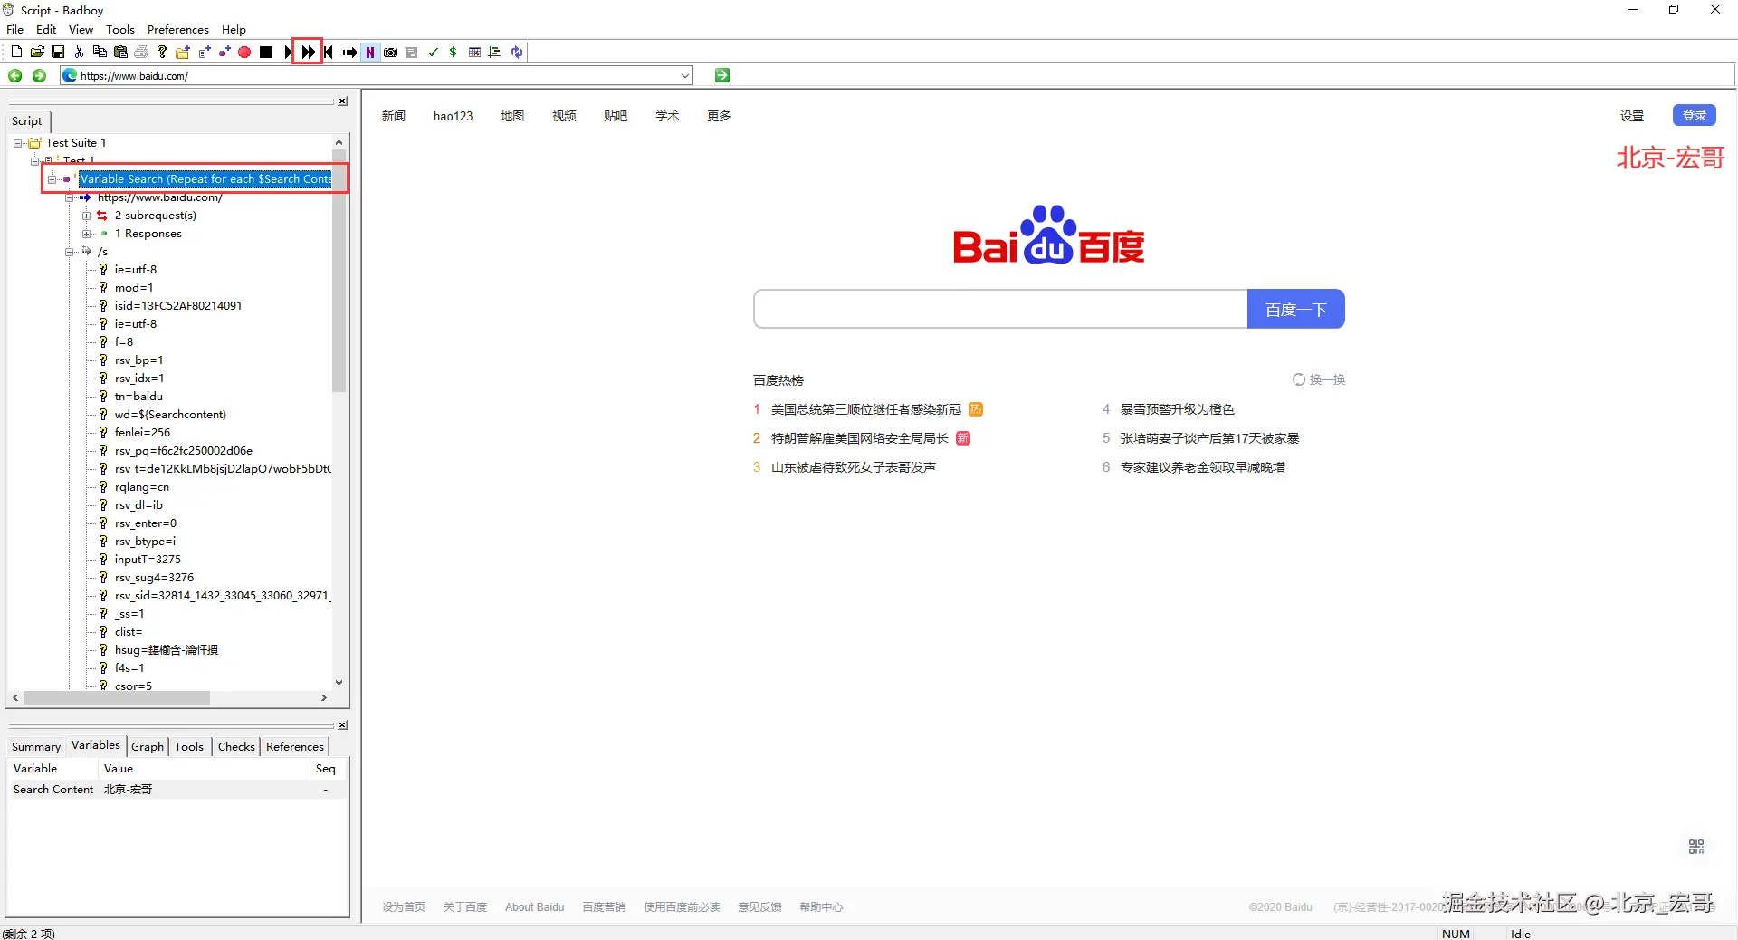Collapse the Variable Search step node
The height and width of the screenshot is (940, 1738).
click(x=52, y=179)
